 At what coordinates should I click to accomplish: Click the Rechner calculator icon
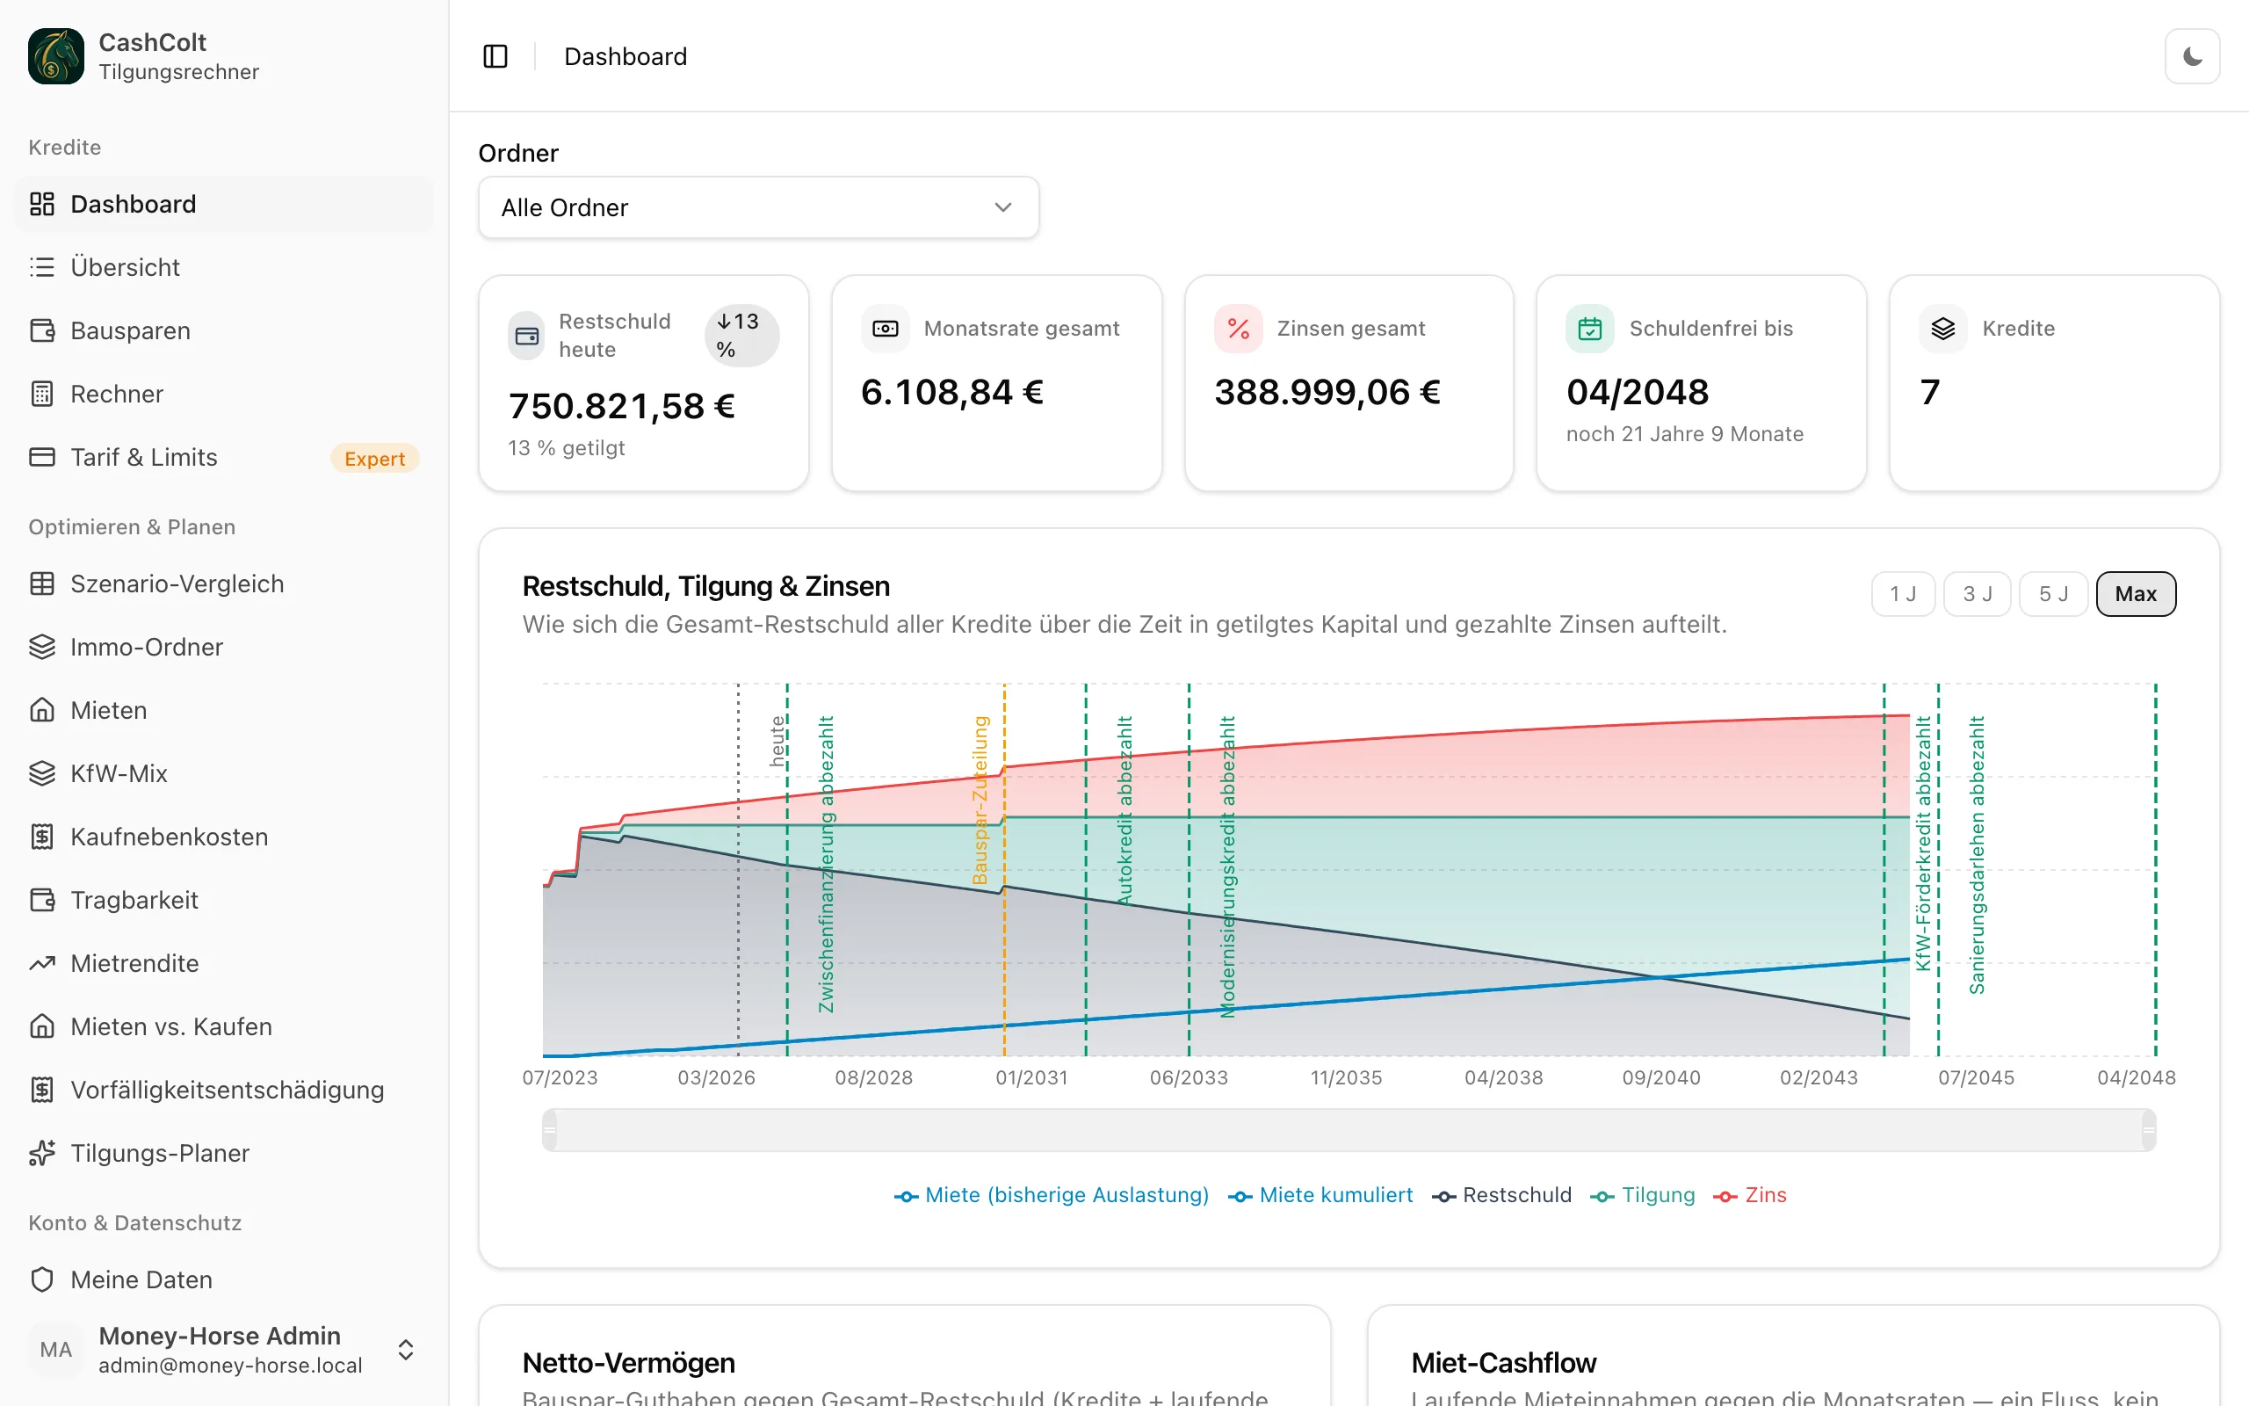click(42, 394)
